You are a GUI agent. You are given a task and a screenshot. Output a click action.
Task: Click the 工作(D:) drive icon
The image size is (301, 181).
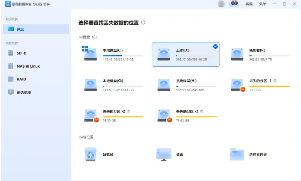(164, 55)
